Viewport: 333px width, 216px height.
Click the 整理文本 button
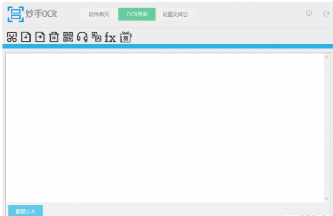point(26,210)
